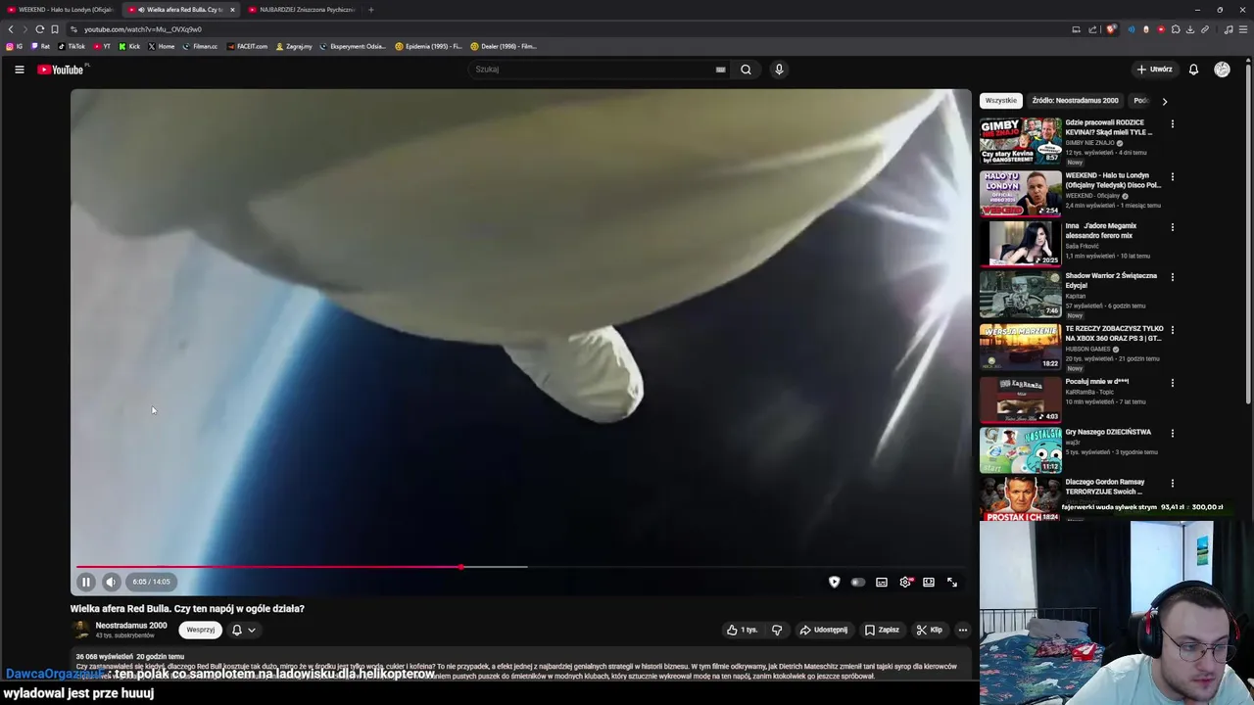Select the Wszystkie filter chip

pos(1001,100)
